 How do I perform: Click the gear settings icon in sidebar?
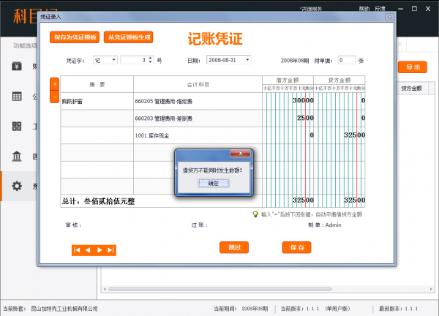click(16, 187)
